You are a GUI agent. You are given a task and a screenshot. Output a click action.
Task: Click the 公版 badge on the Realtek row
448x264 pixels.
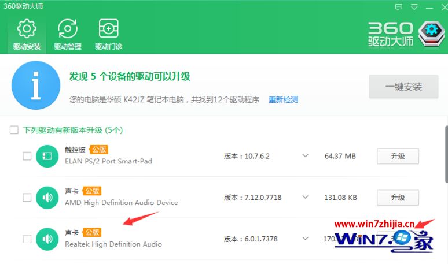92,232
